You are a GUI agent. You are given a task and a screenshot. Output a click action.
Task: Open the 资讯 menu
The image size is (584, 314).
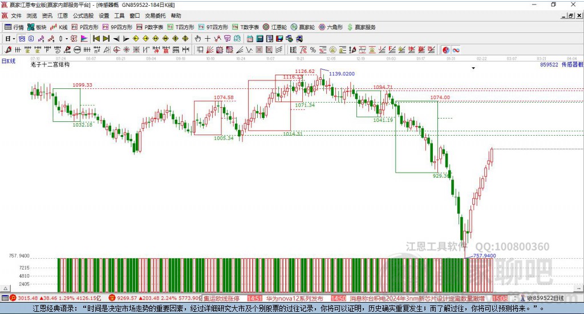pos(47,15)
